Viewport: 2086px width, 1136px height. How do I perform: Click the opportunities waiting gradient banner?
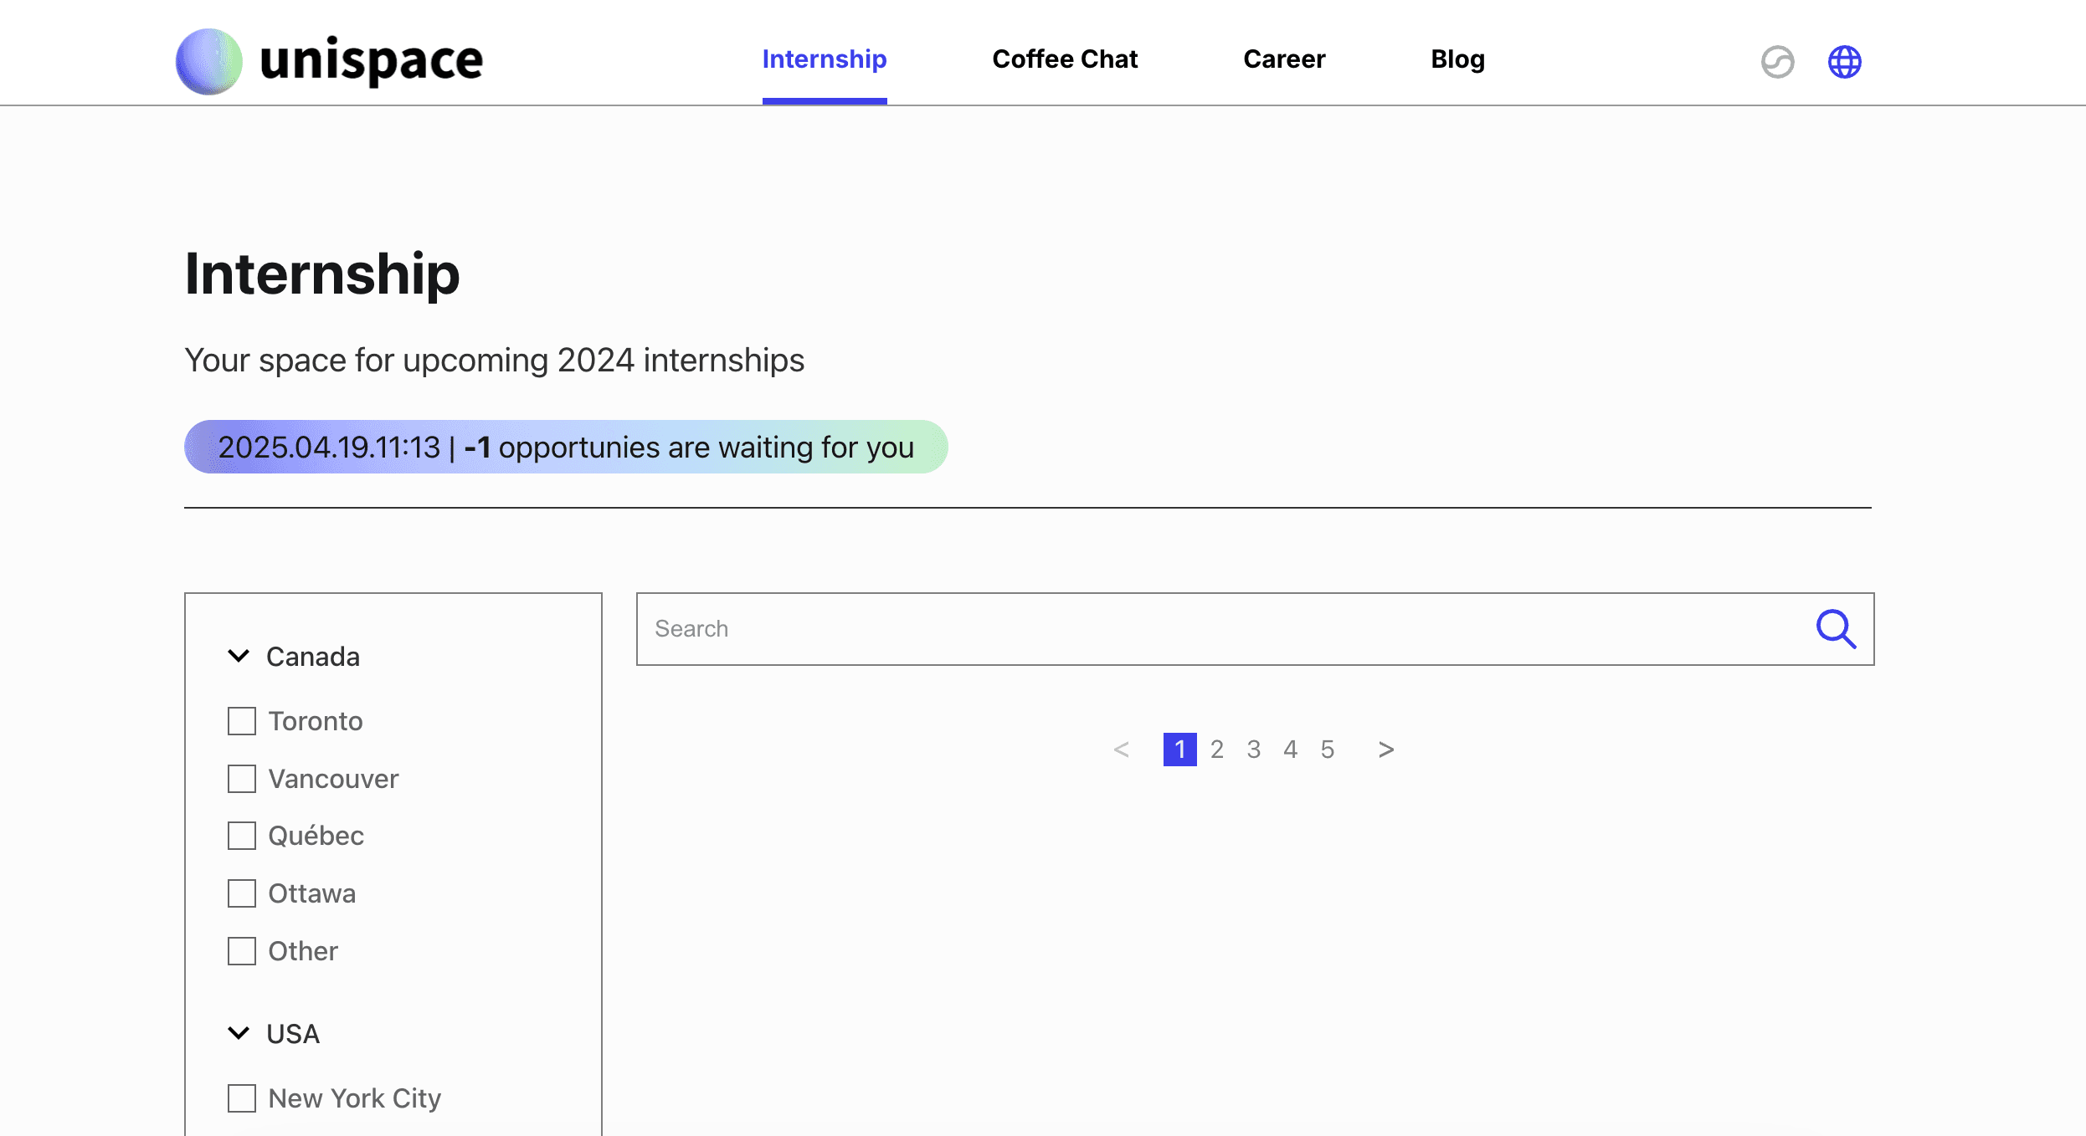tap(566, 447)
